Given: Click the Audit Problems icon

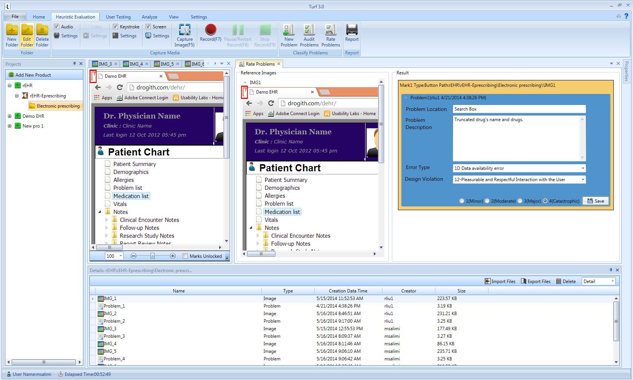Looking at the screenshot, I should pos(309,30).
